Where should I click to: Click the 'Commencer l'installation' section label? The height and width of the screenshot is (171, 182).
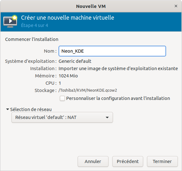coord(32,39)
